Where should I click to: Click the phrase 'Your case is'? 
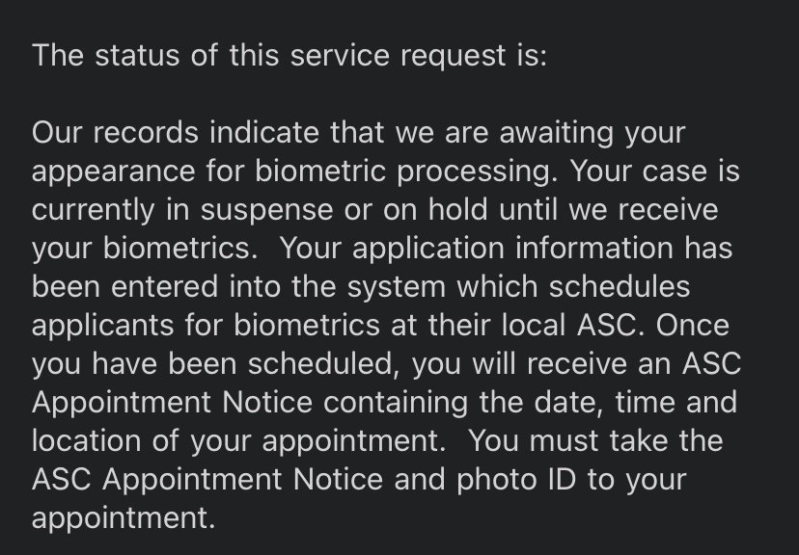[655, 172]
